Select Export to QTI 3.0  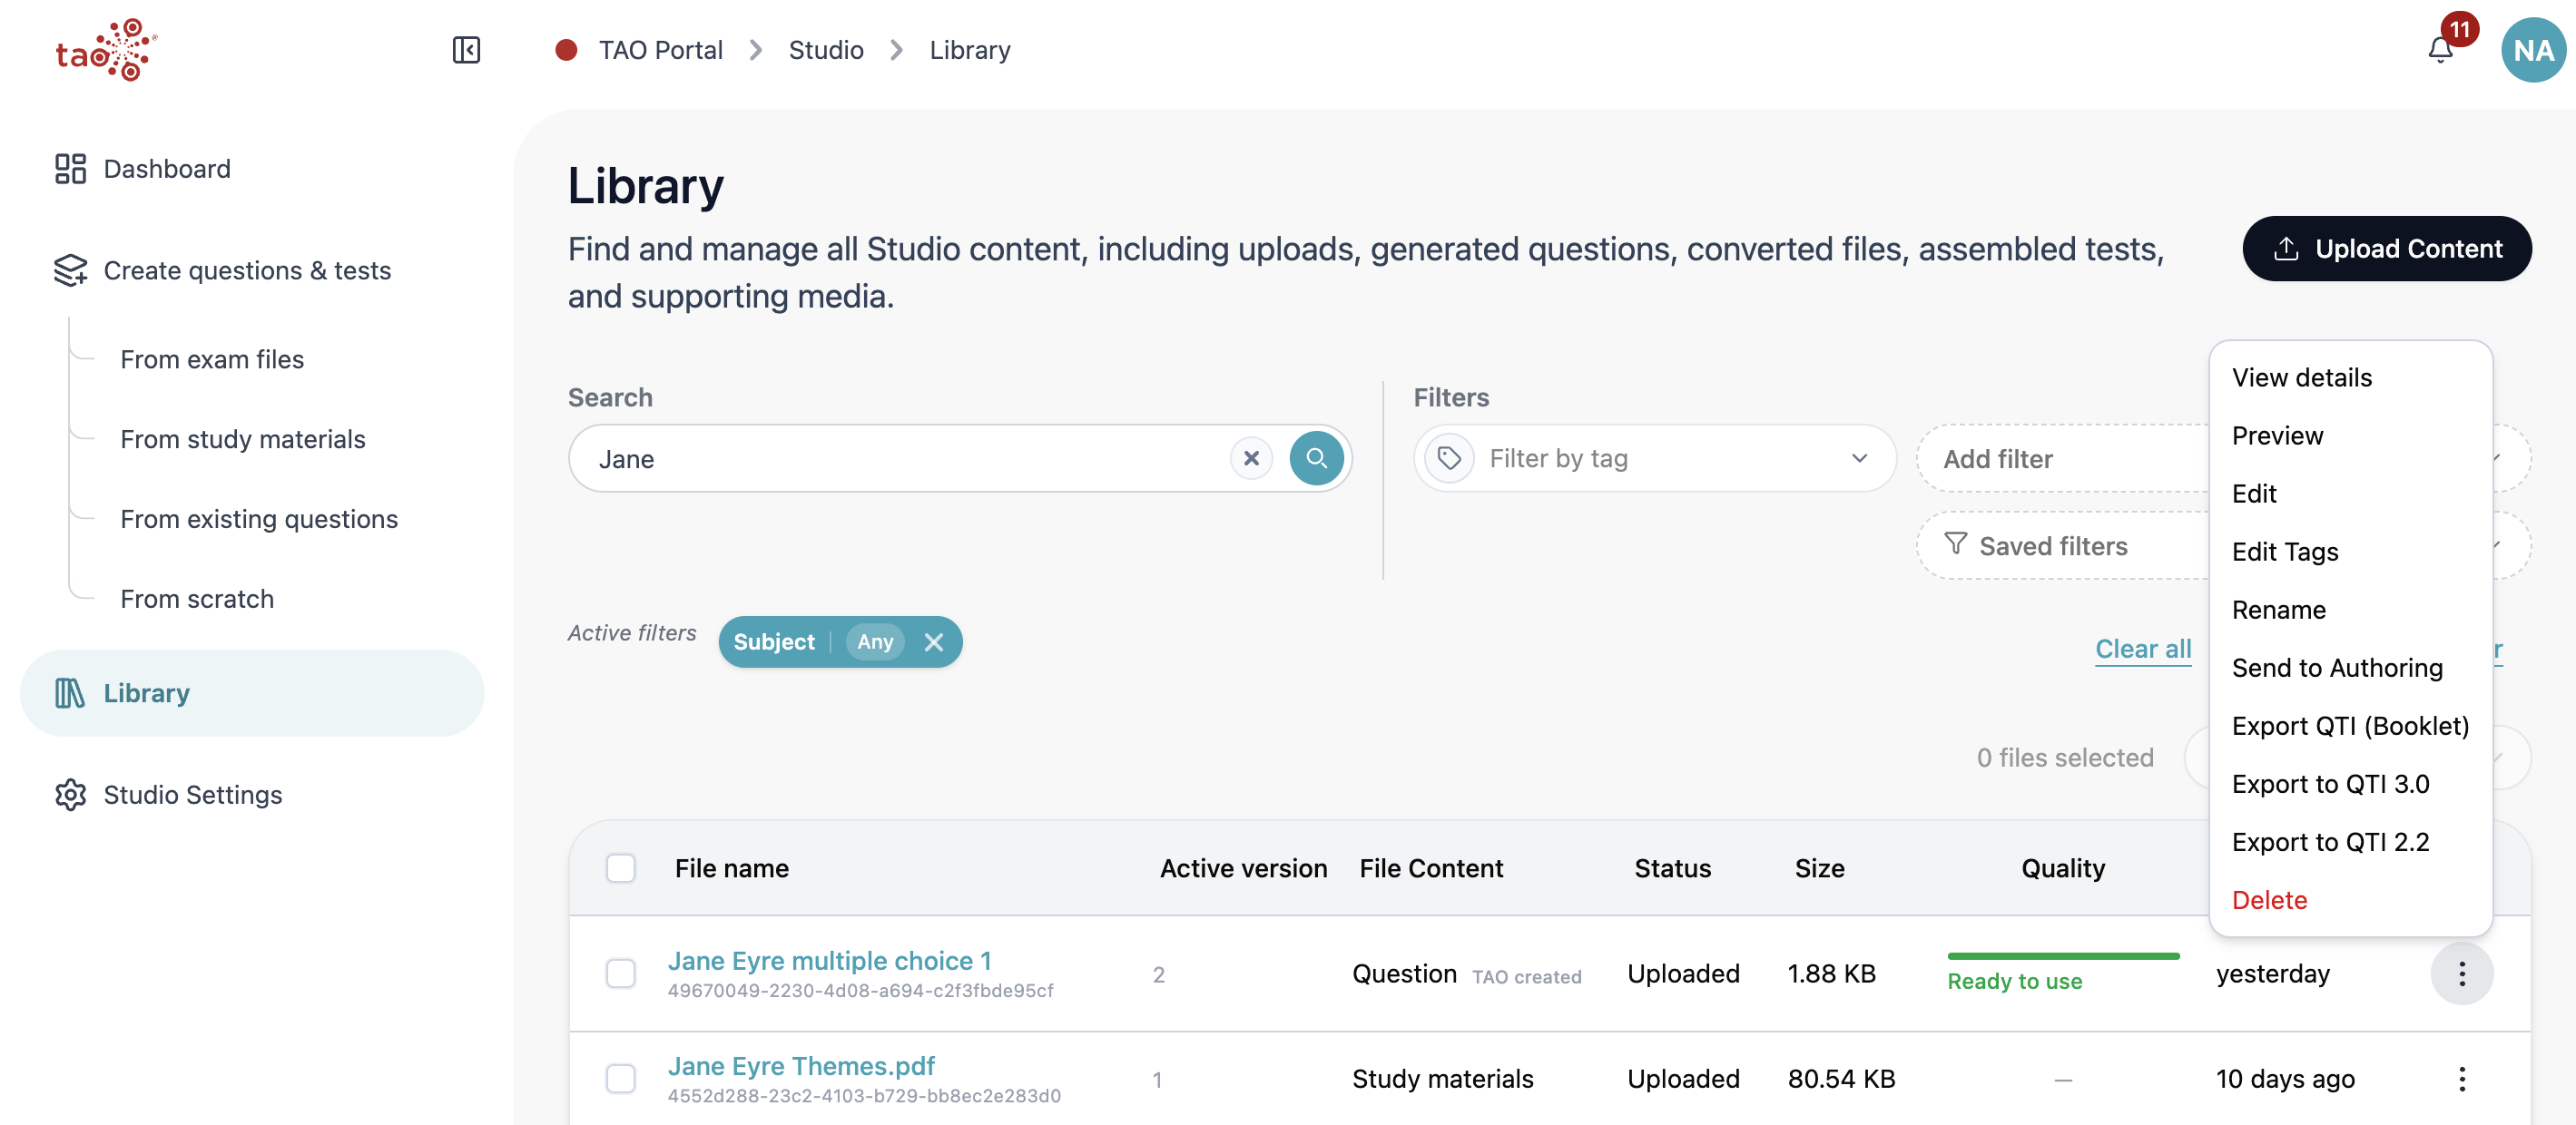[2330, 783]
